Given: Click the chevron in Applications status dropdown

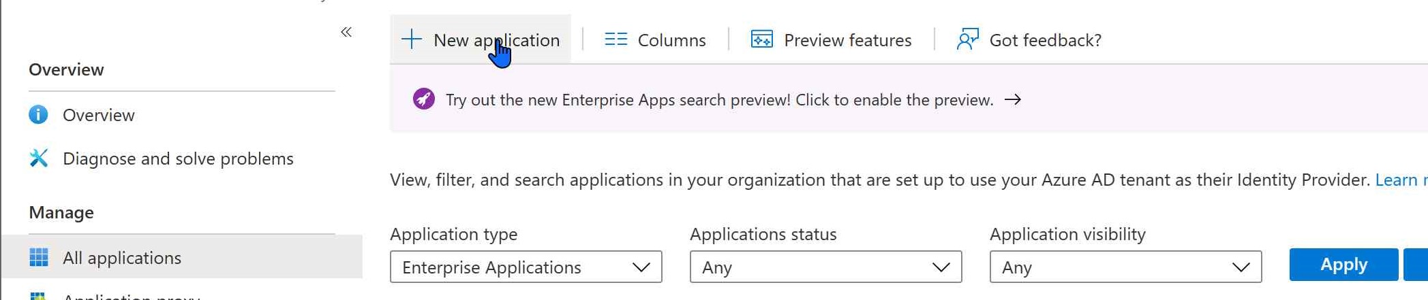Looking at the screenshot, I should pyautogui.click(x=941, y=267).
